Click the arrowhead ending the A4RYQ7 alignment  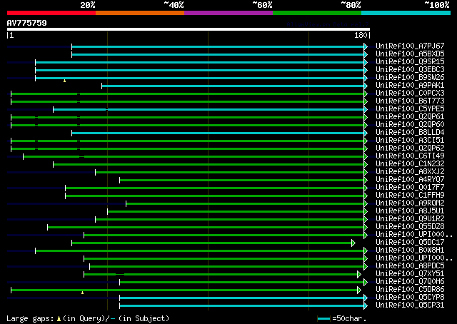click(366, 181)
